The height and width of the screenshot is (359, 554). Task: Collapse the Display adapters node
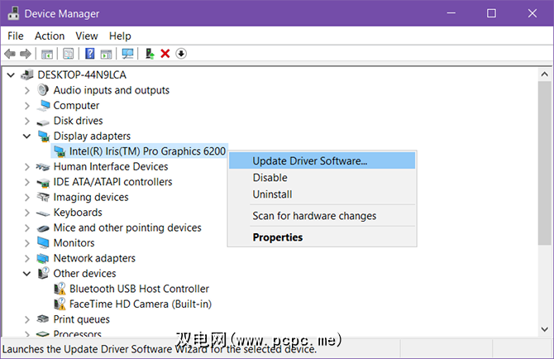tap(26, 136)
